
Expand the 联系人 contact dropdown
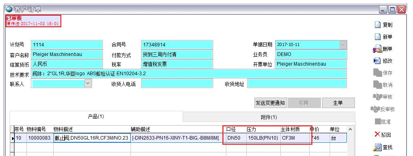coord(88,83)
